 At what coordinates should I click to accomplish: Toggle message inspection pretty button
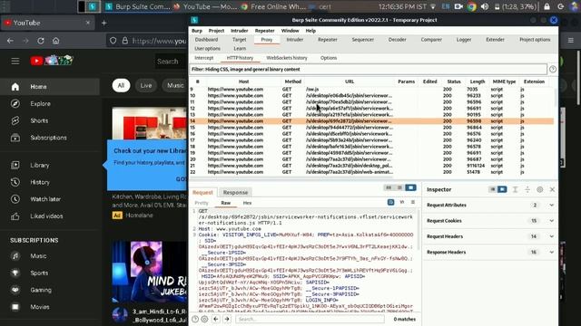[x=391, y=202]
